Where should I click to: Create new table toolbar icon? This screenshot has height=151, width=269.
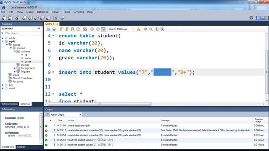pos(30,18)
